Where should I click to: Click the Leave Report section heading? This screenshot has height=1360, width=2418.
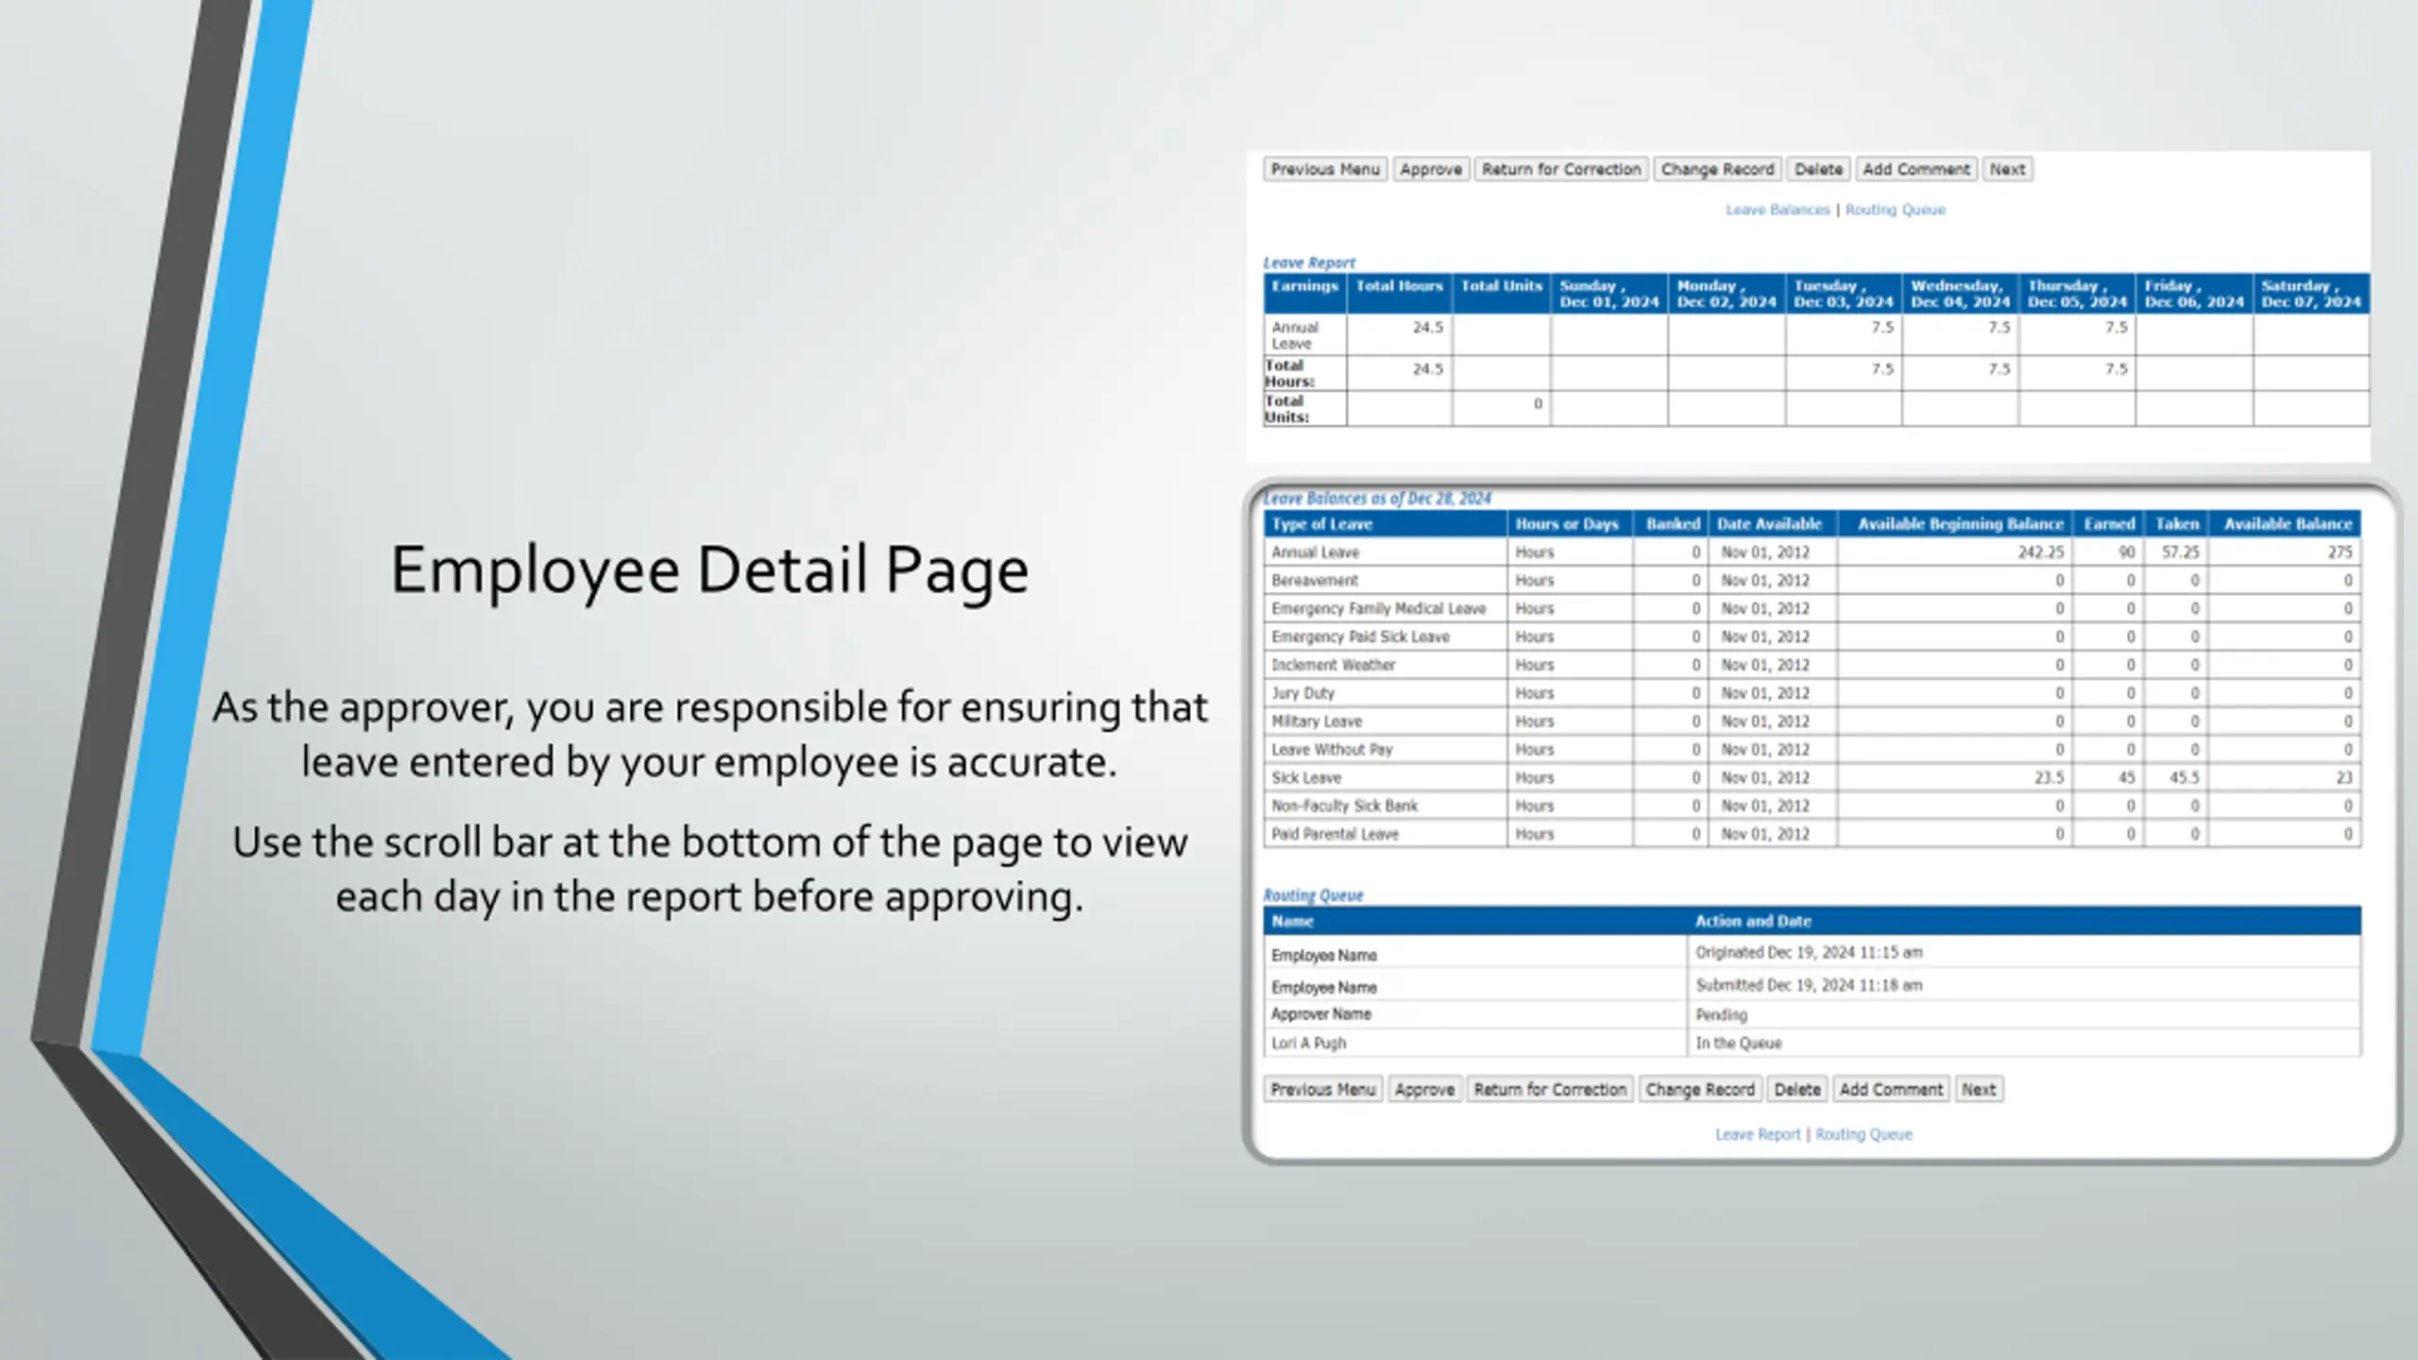pyautogui.click(x=1309, y=263)
